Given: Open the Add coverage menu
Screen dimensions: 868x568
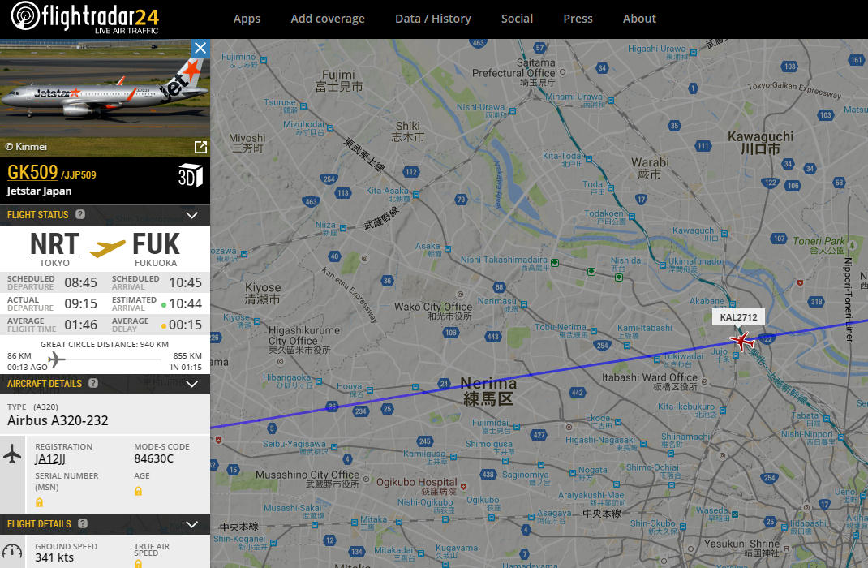Looking at the screenshot, I should pos(328,19).
